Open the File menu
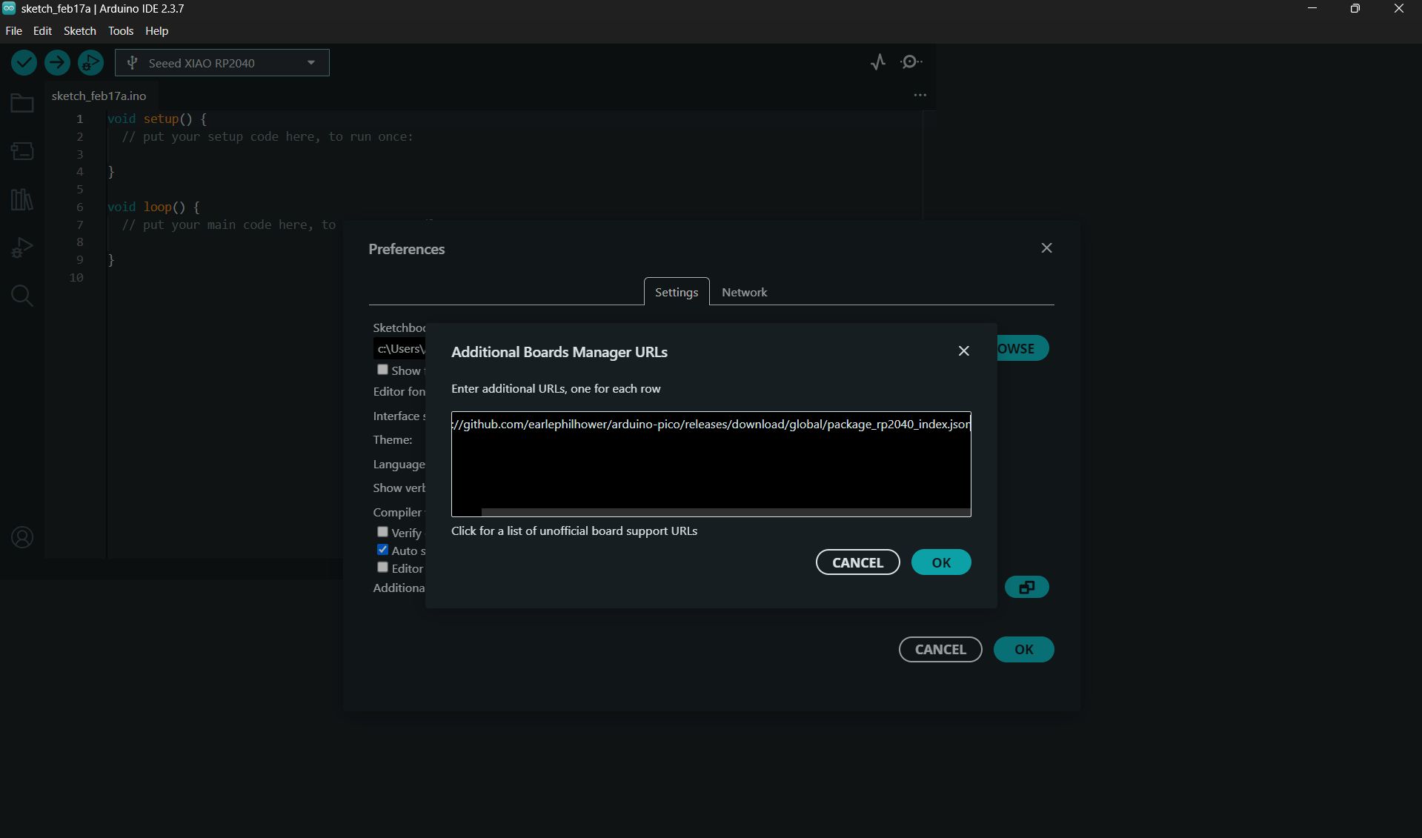Image resolution: width=1422 pixels, height=838 pixels. (x=13, y=31)
